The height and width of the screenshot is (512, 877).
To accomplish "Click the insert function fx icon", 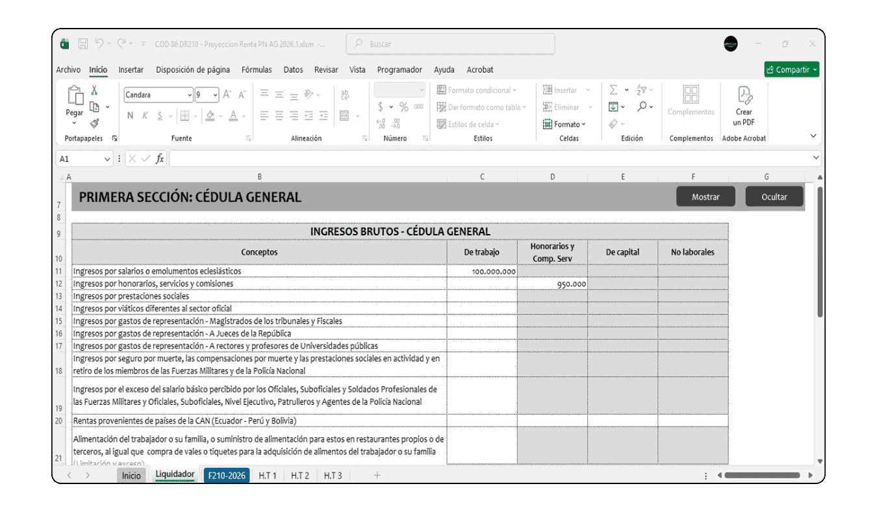I will tap(160, 159).
